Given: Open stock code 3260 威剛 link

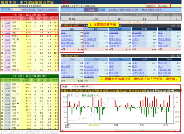Looking at the screenshot, I should (7, 67).
